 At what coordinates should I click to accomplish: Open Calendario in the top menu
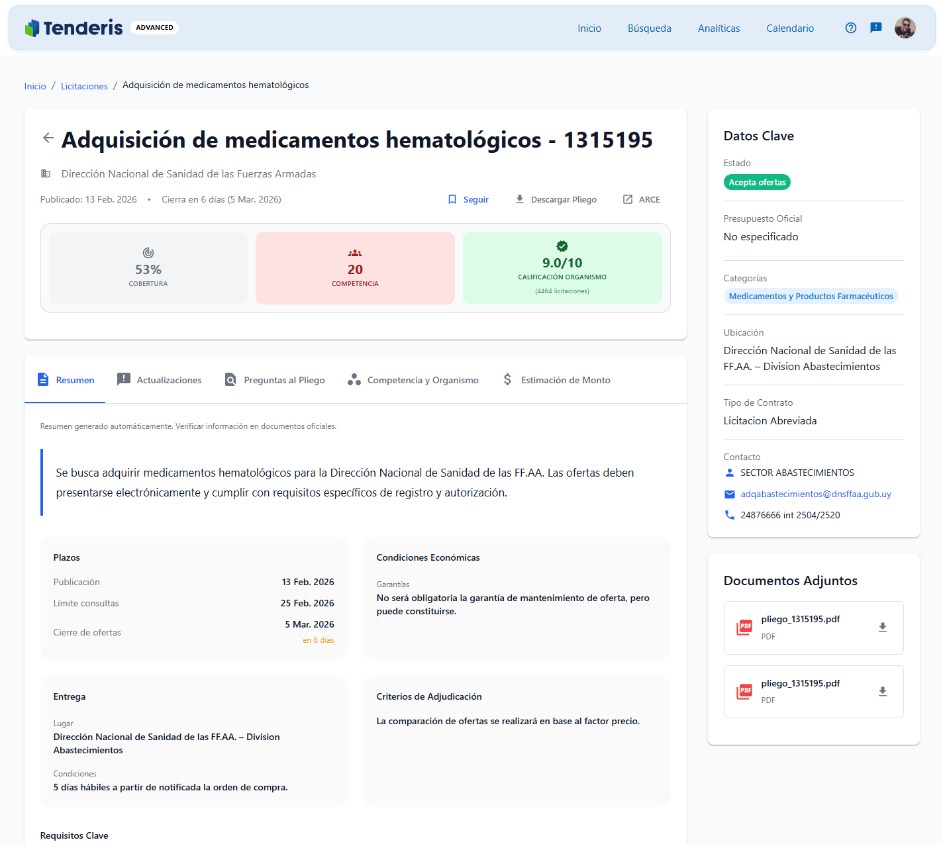(790, 28)
